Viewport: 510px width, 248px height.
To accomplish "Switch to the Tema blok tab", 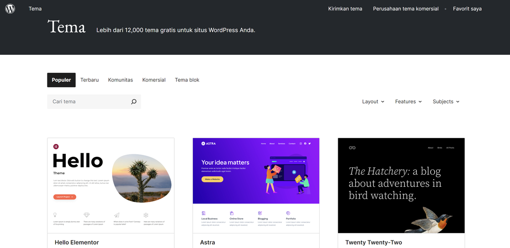I will tap(187, 80).
